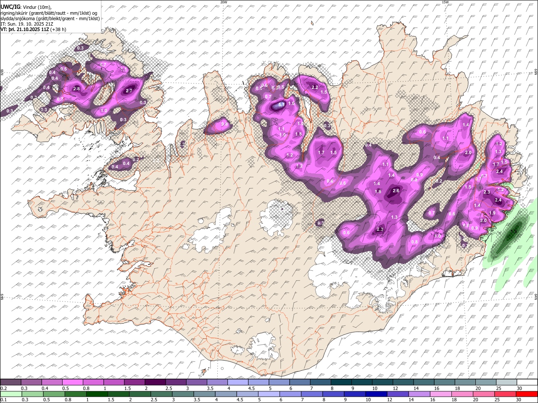The image size is (538, 403).
Task: Select the dark mauve 0.2–0.3 swatch, top scale
Action: point(11,382)
